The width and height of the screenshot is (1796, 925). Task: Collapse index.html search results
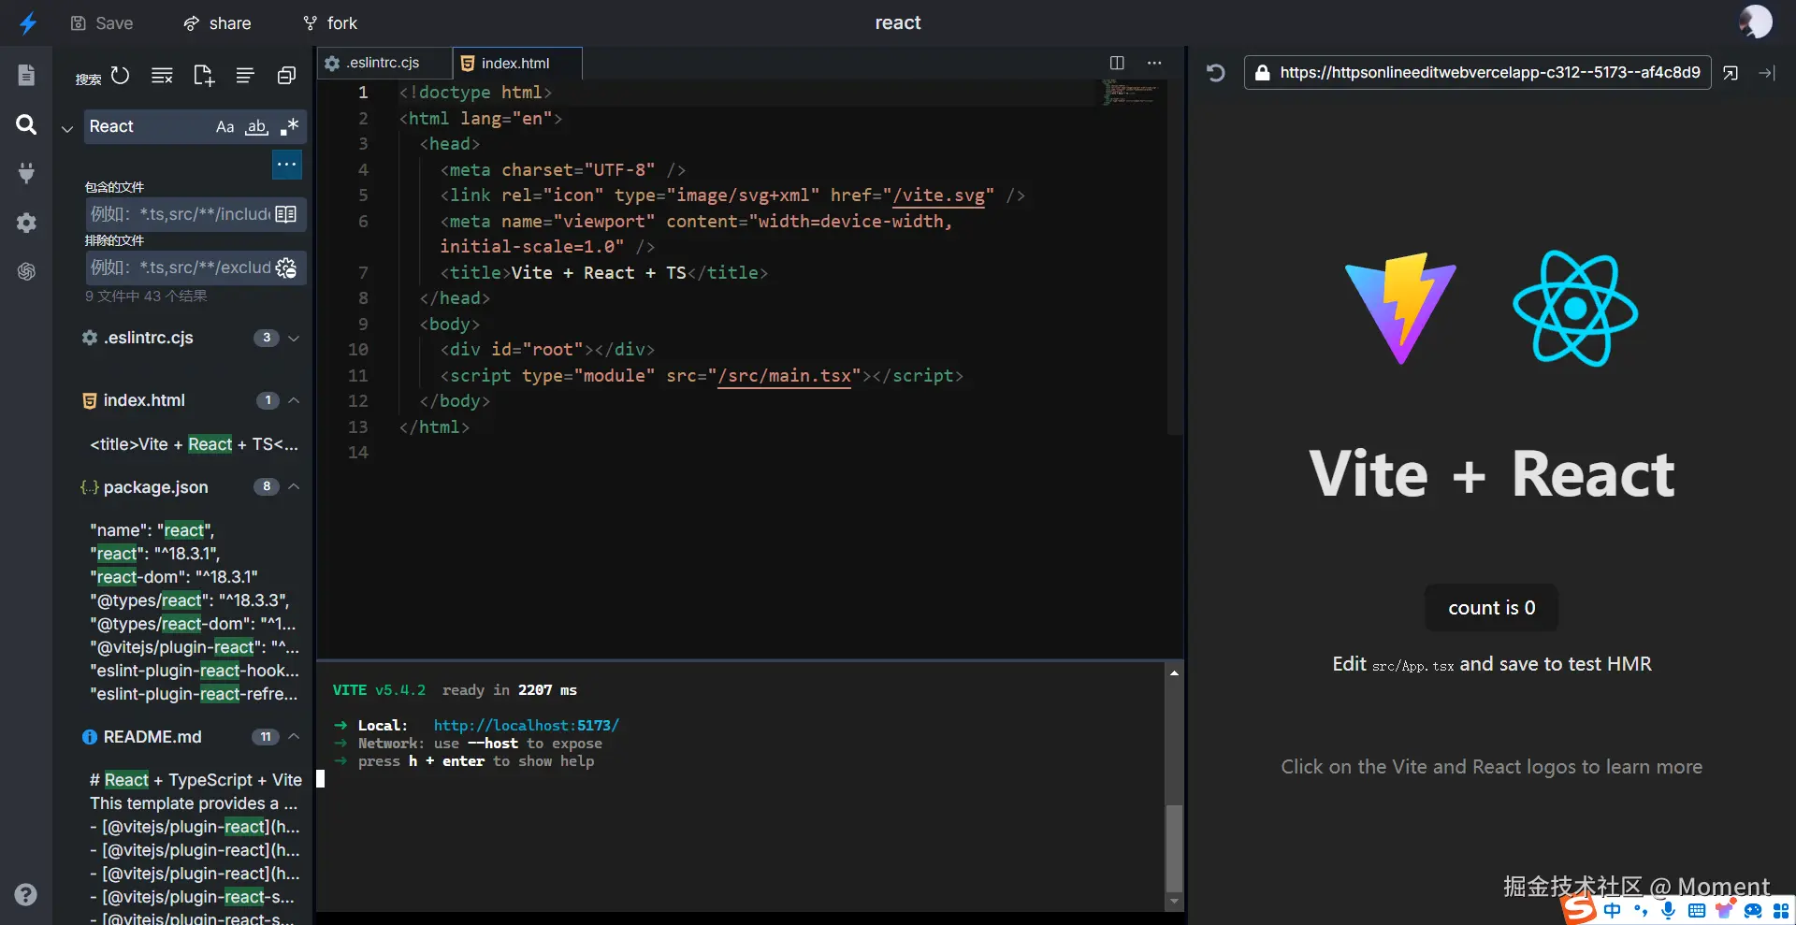pos(294,400)
